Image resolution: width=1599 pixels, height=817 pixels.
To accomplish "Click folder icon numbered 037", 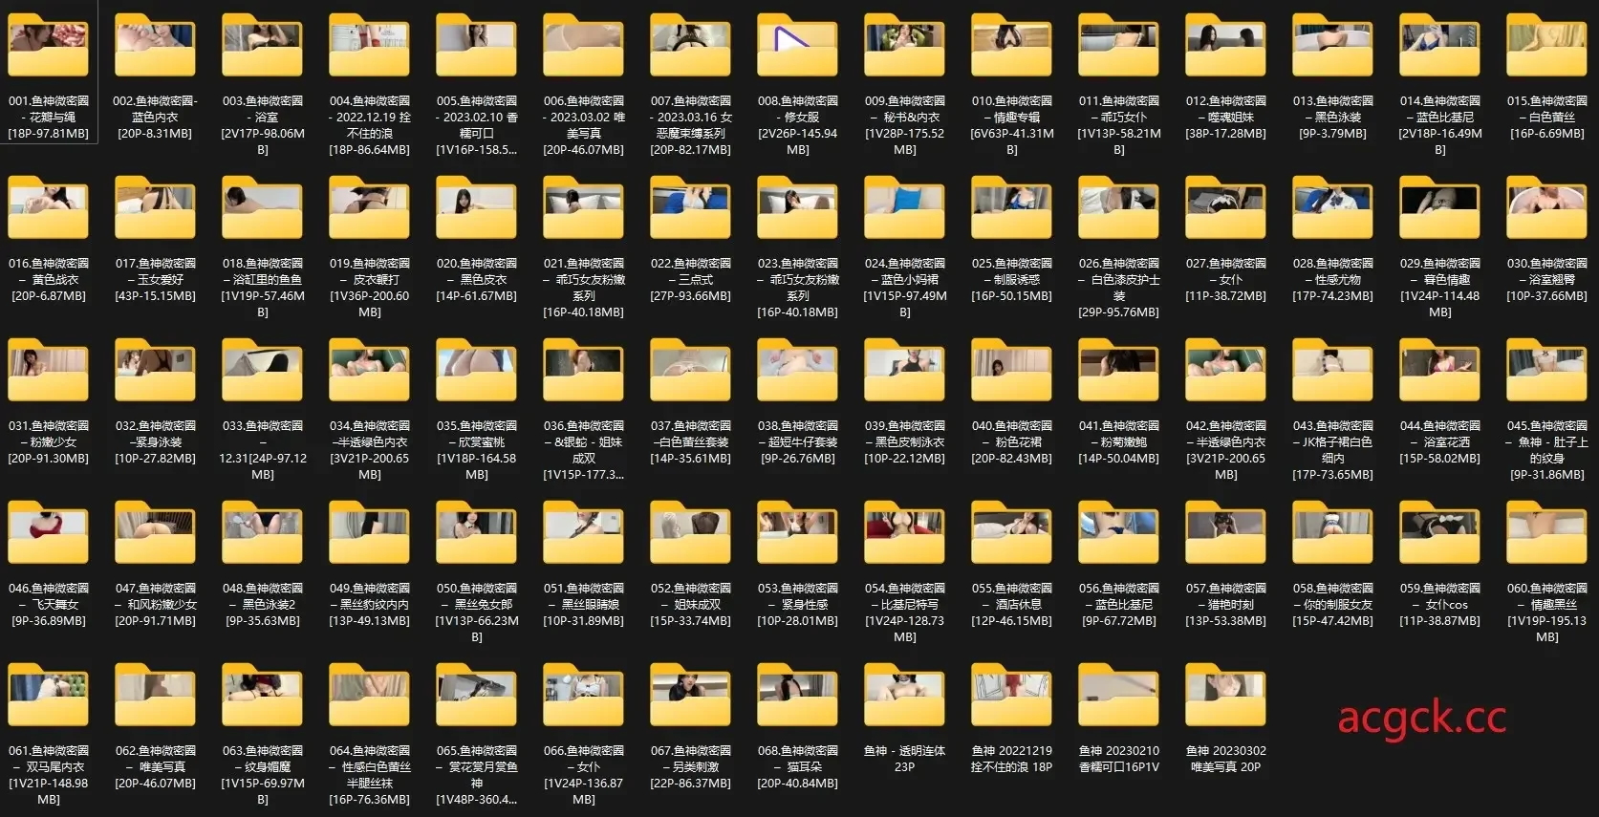I will point(690,370).
